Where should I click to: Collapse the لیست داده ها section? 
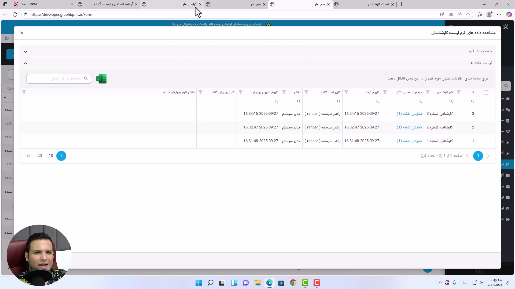pos(25,63)
